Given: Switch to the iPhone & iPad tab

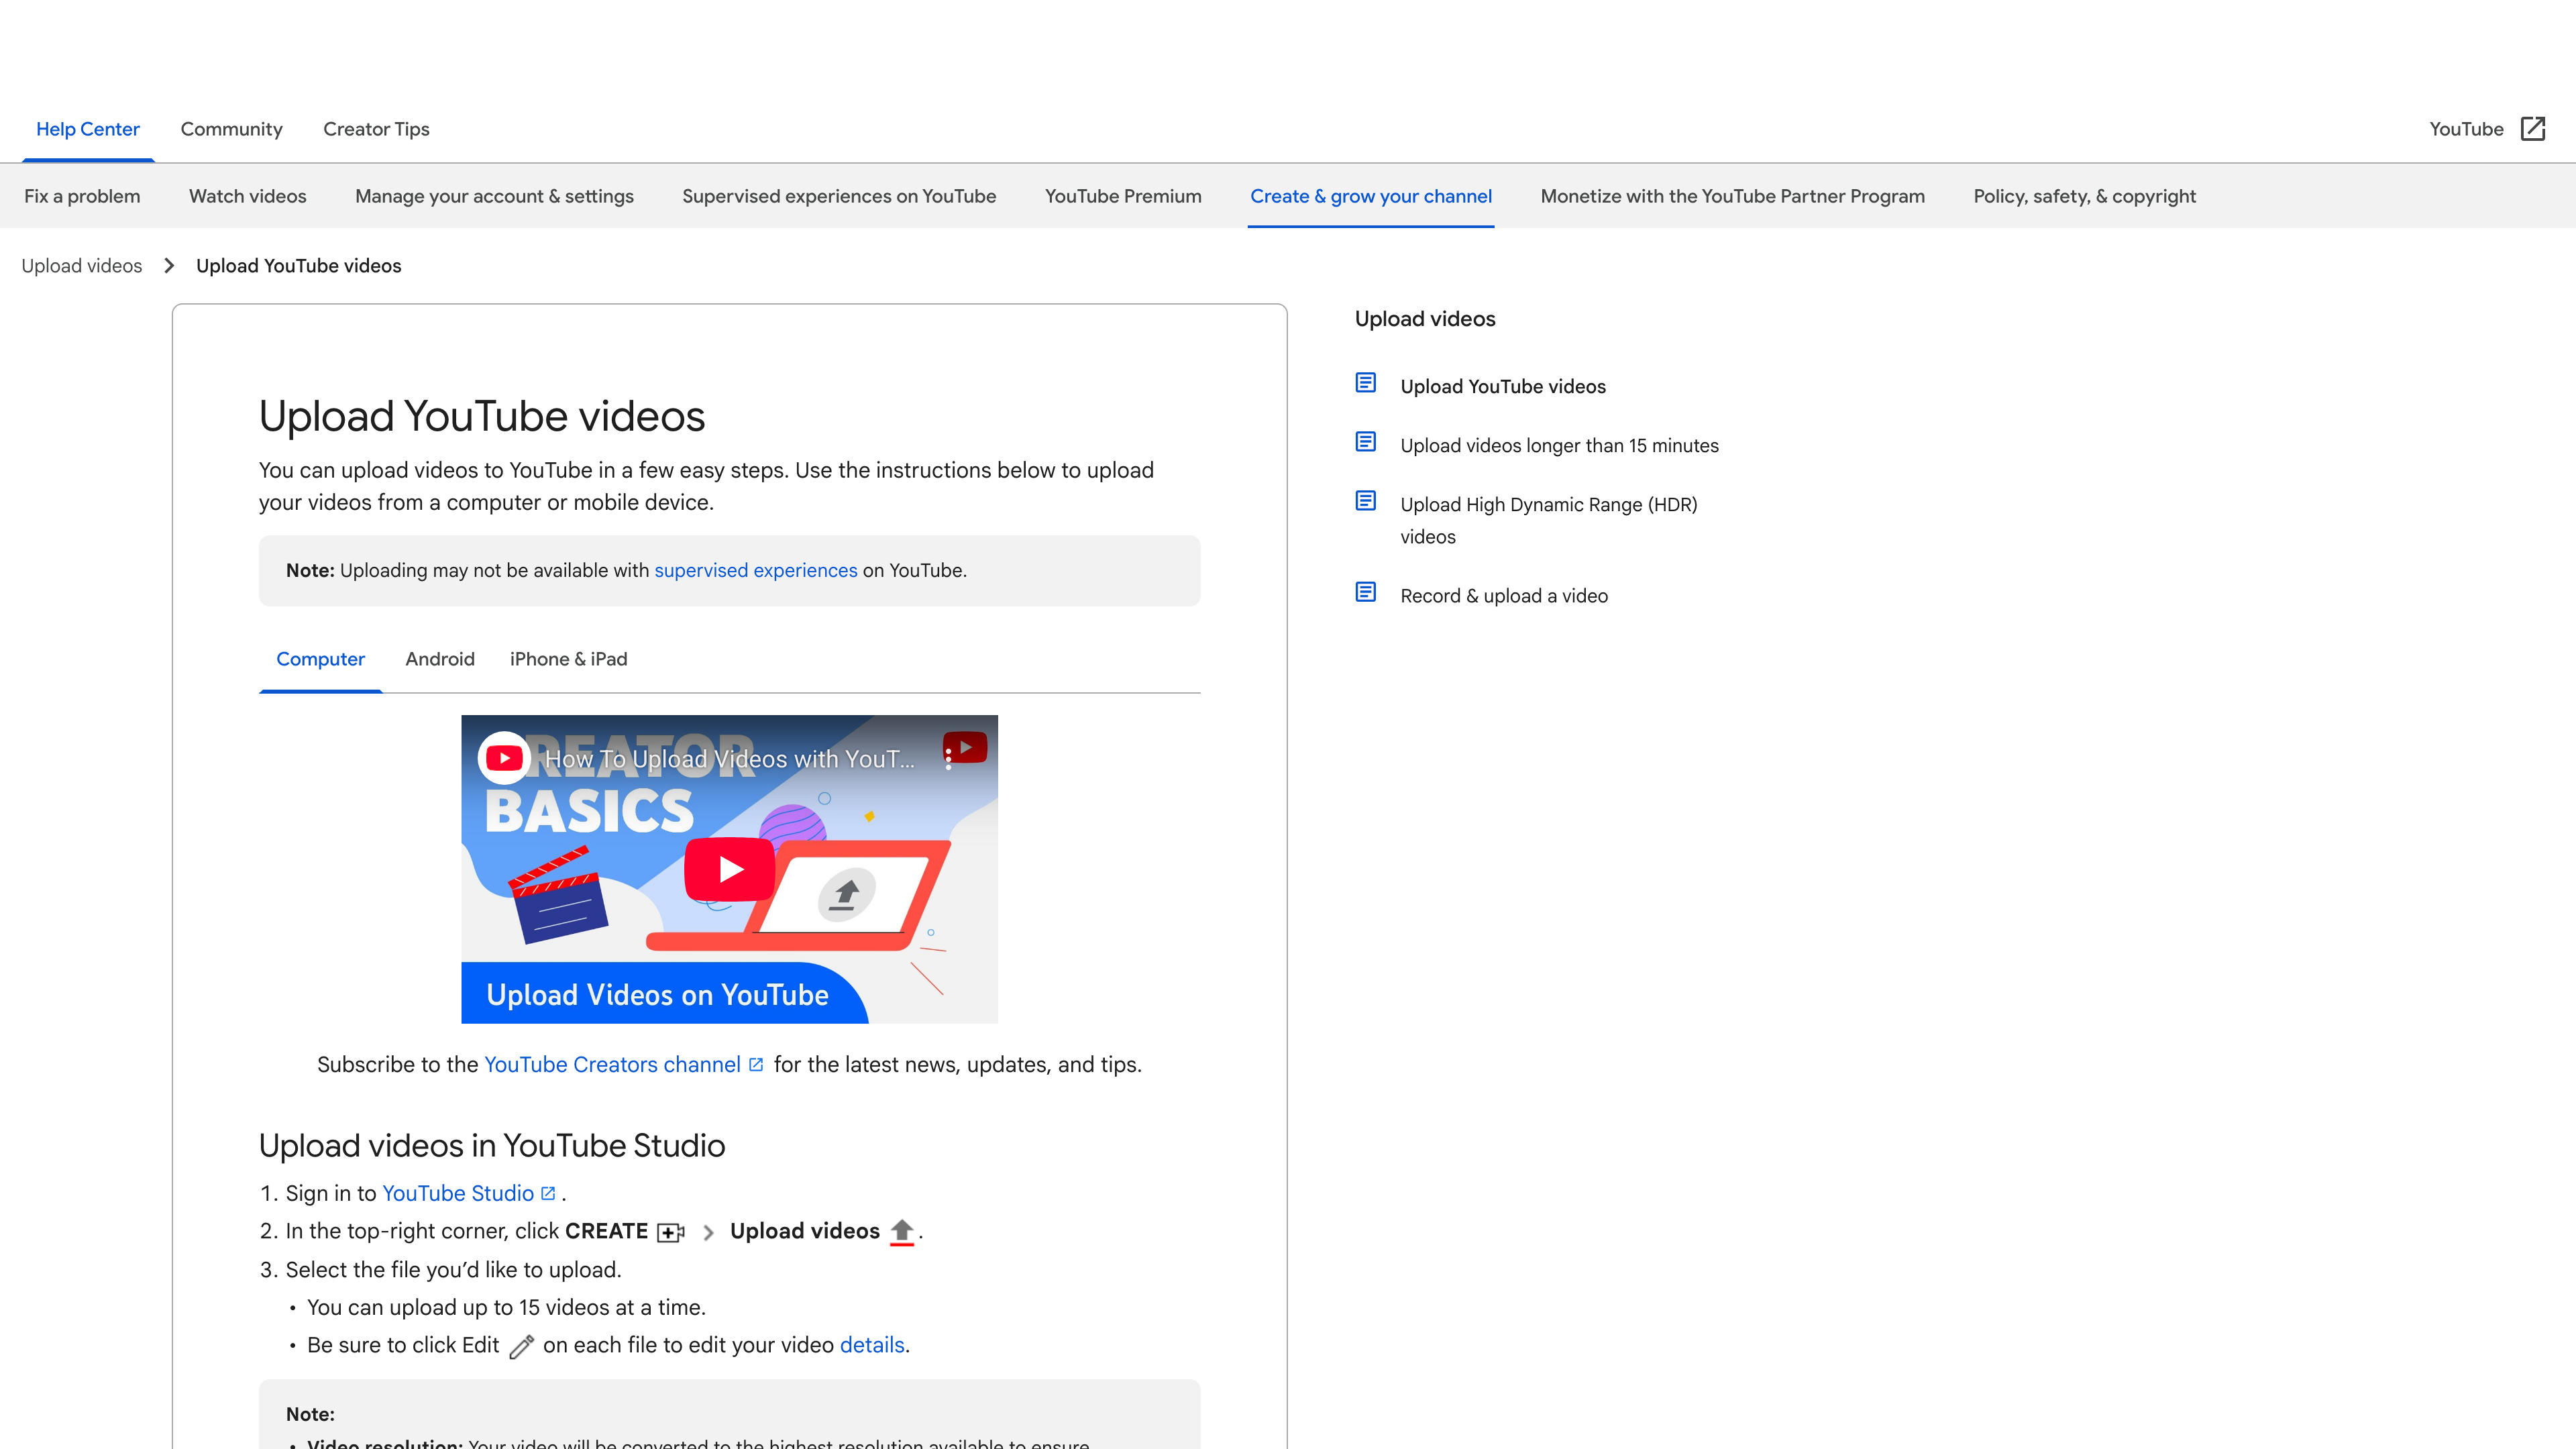Looking at the screenshot, I should 568,659.
